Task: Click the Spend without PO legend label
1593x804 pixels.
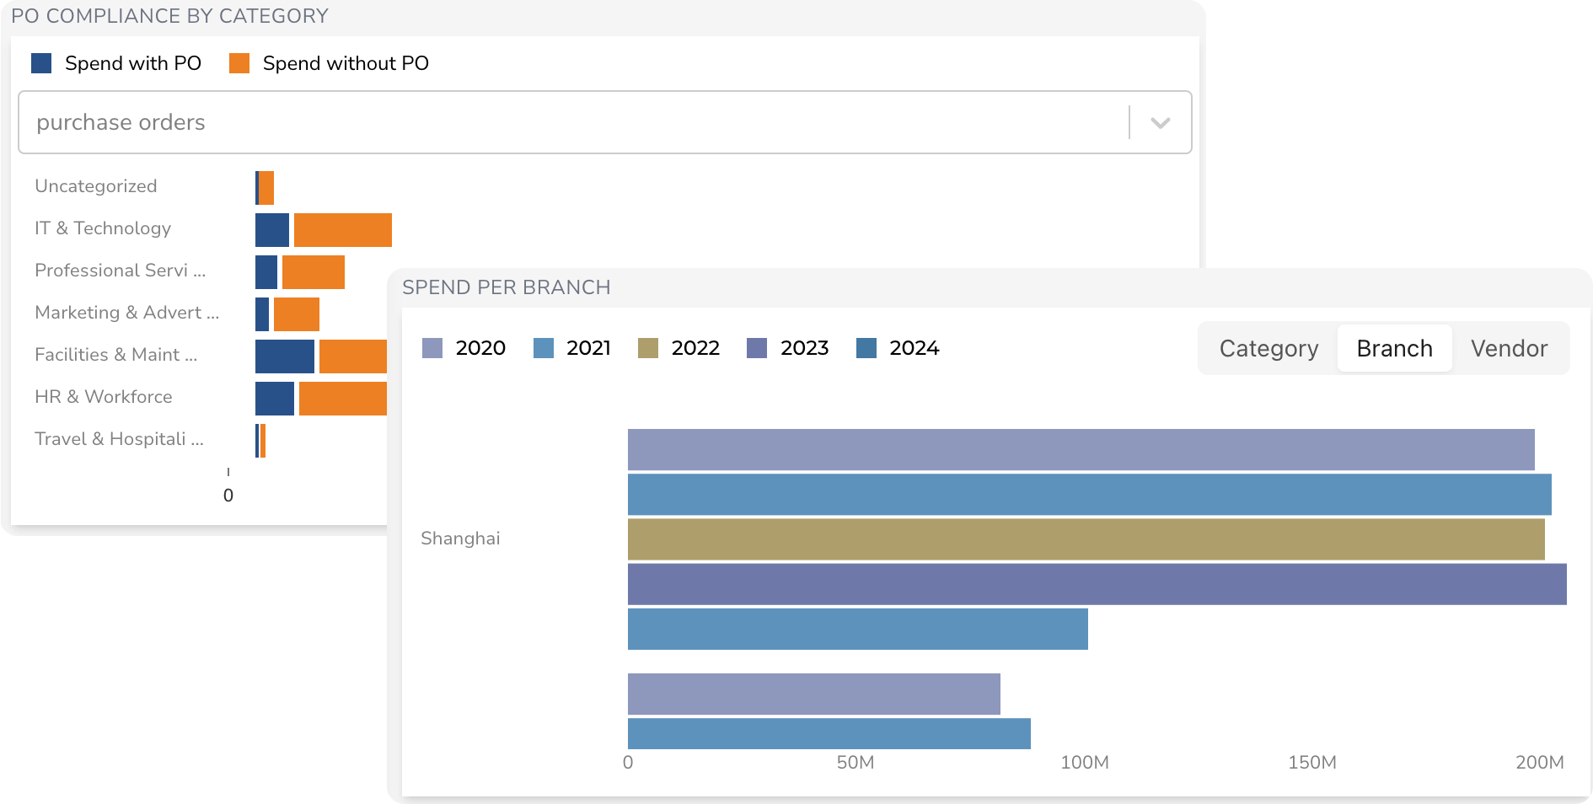Action: click(346, 63)
